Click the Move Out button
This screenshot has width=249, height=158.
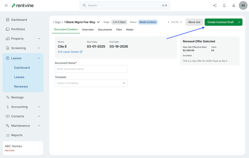pos(194,22)
